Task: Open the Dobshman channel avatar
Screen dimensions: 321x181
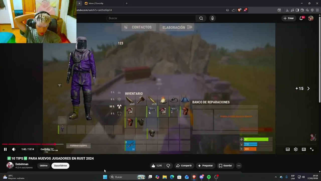Action: [x=10, y=165]
